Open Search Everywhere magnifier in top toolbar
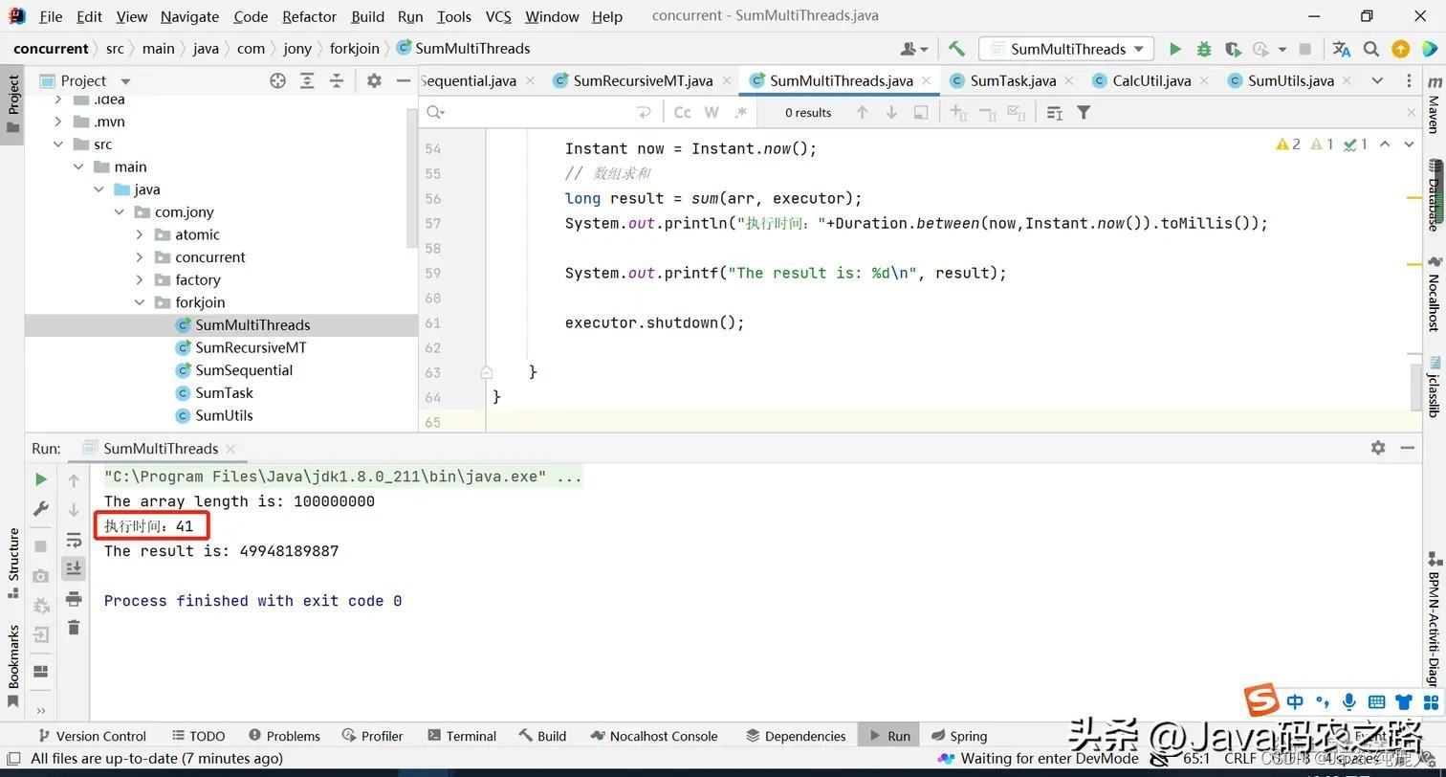Image resolution: width=1446 pixels, height=777 pixels. 1371,49
